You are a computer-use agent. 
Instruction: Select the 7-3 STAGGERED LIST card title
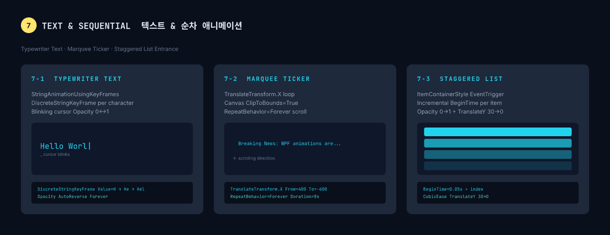(x=460, y=79)
